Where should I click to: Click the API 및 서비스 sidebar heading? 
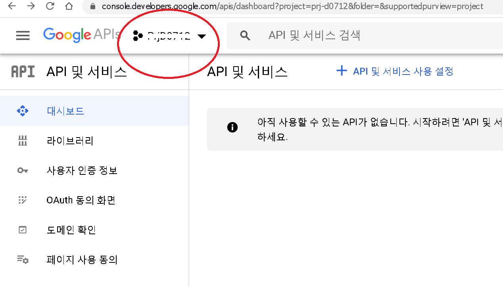click(x=86, y=72)
